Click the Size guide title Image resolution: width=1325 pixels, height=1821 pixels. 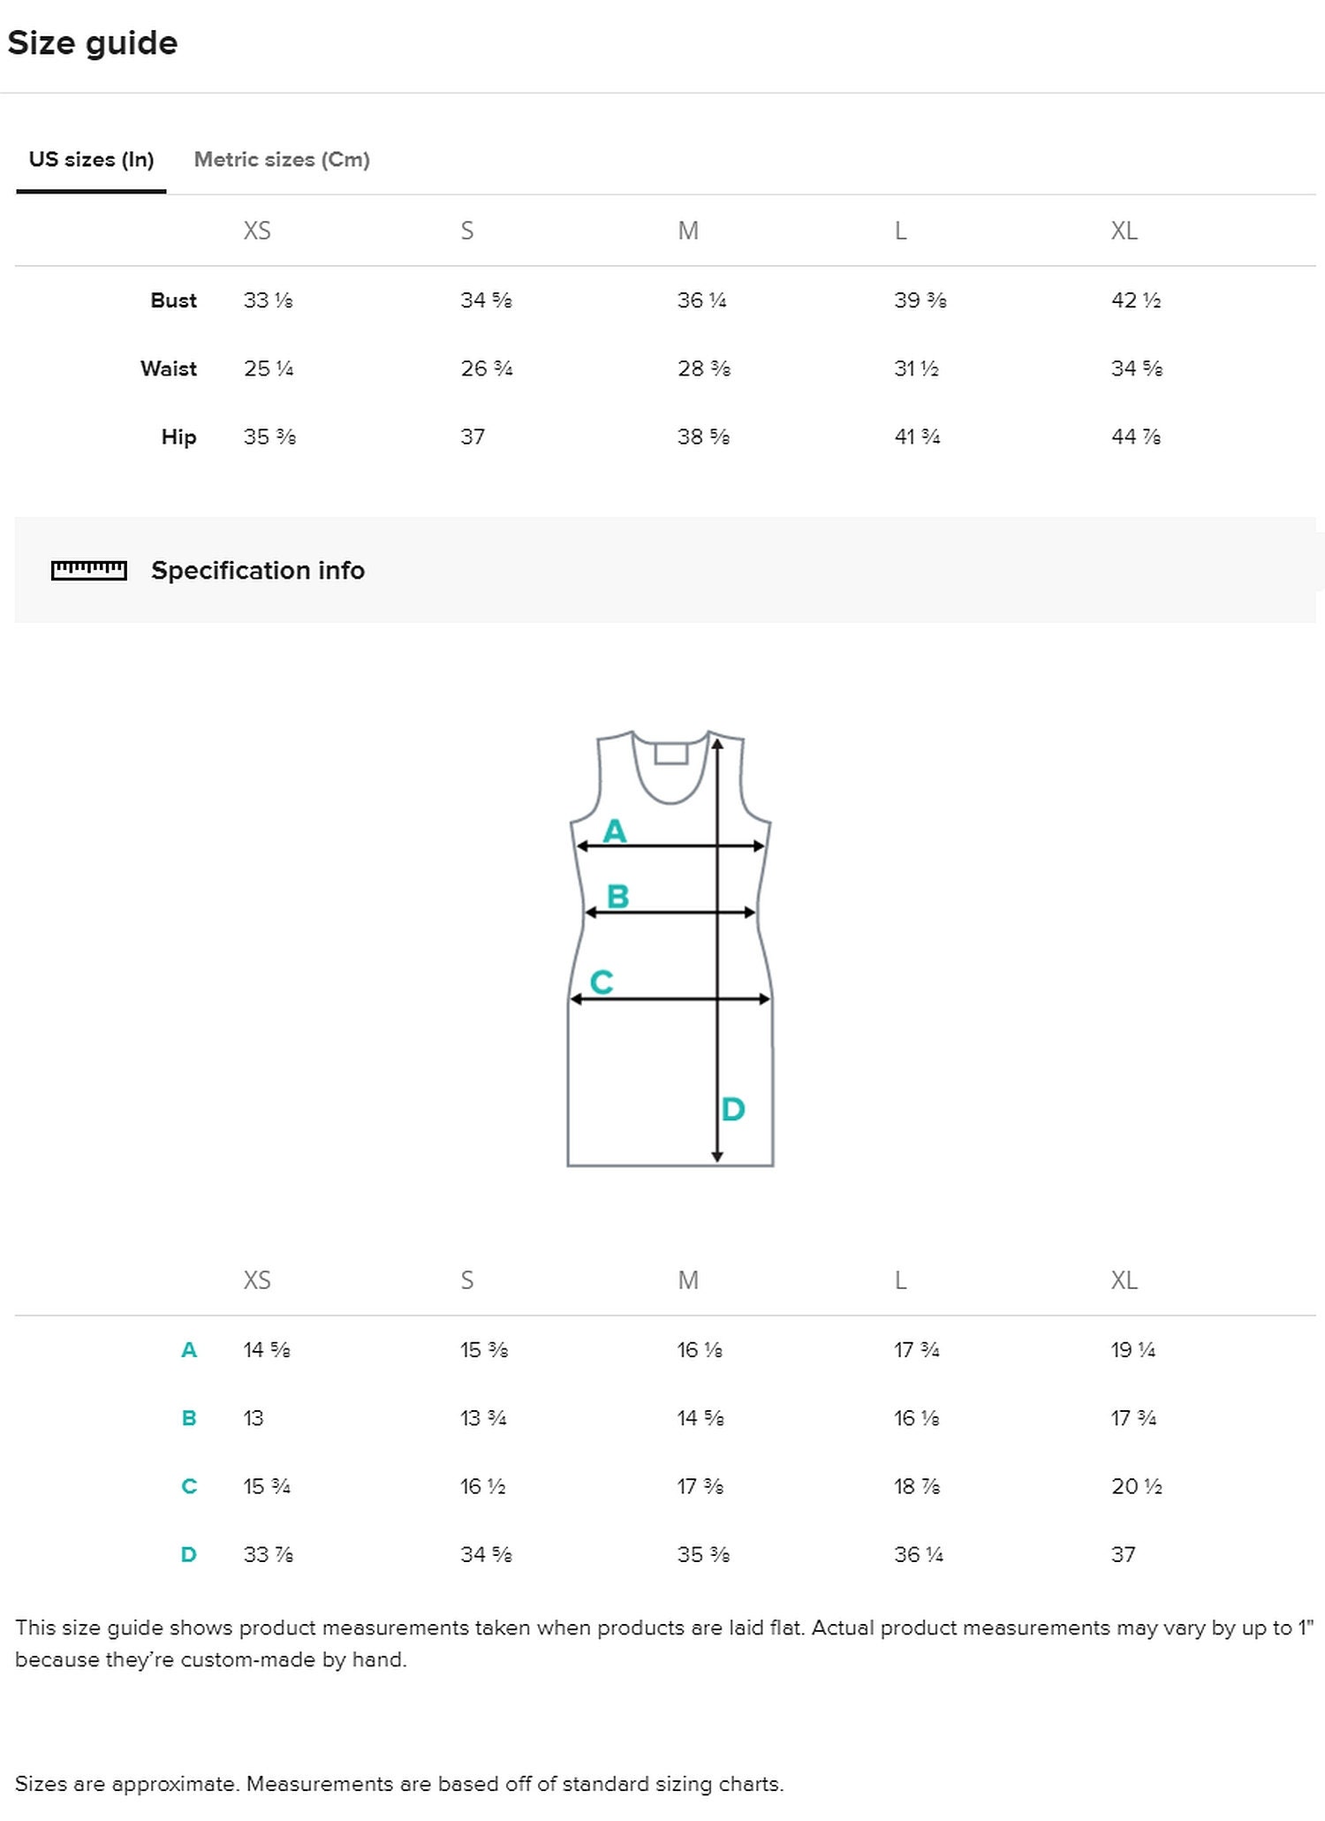point(93,43)
